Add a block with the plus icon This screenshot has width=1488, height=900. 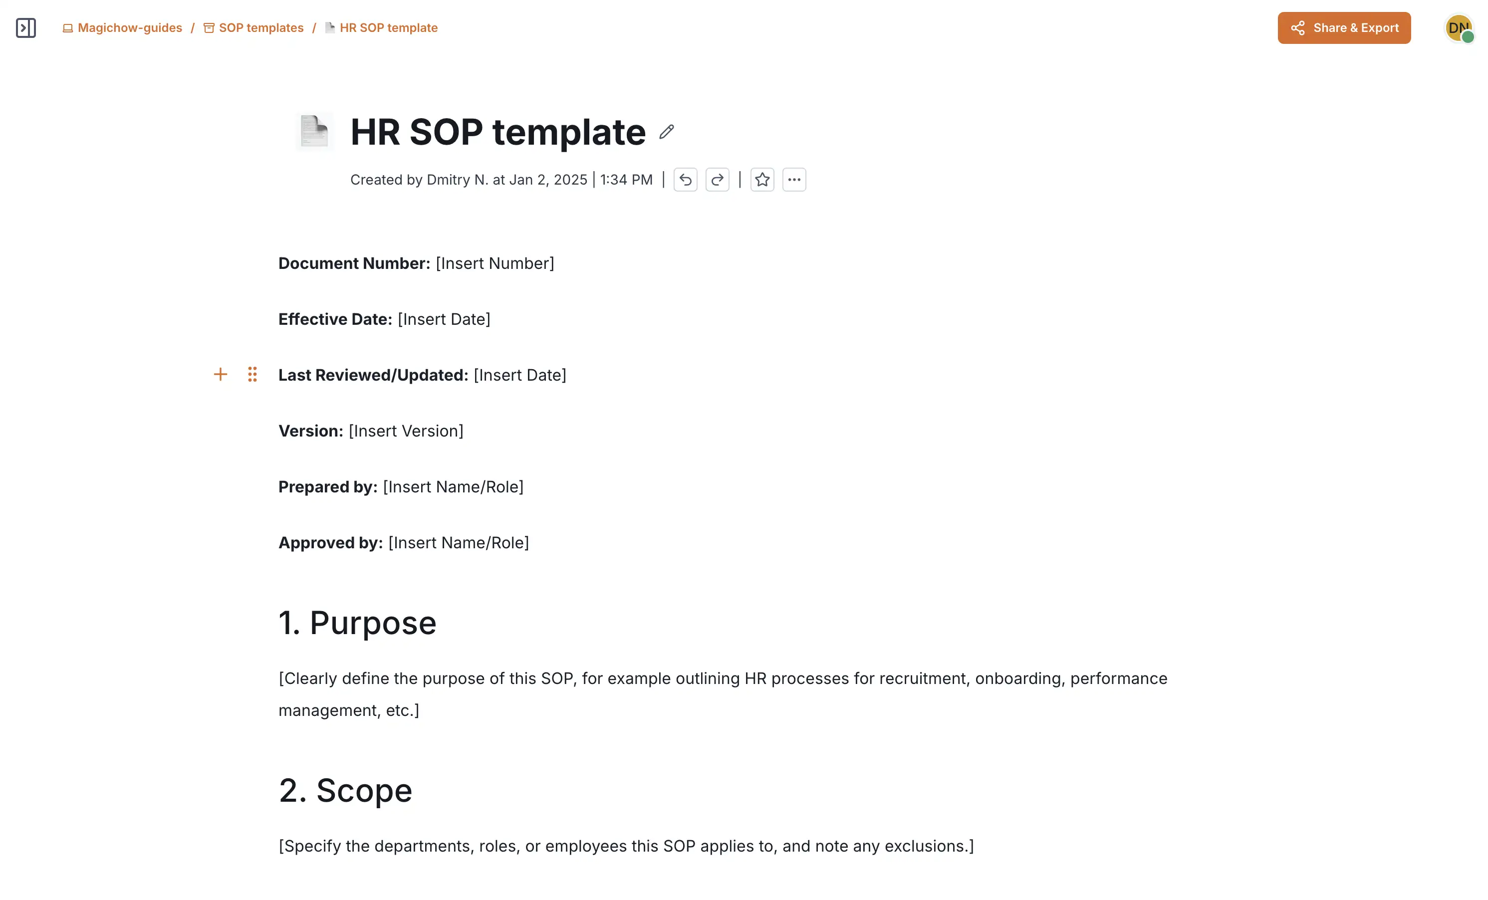(221, 375)
